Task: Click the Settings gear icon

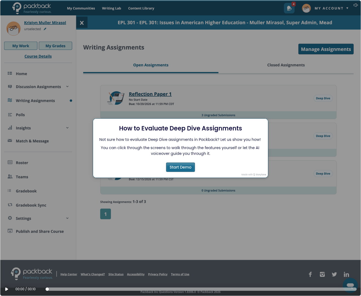Action: tap(10, 218)
